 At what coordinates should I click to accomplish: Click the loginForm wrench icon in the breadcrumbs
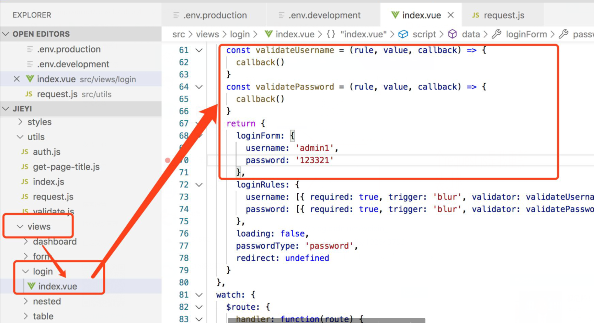point(497,34)
